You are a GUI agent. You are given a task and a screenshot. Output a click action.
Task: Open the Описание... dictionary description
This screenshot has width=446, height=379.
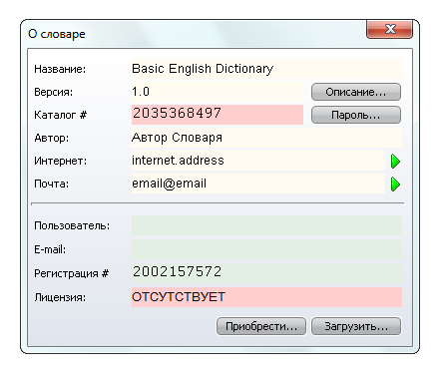(x=356, y=92)
